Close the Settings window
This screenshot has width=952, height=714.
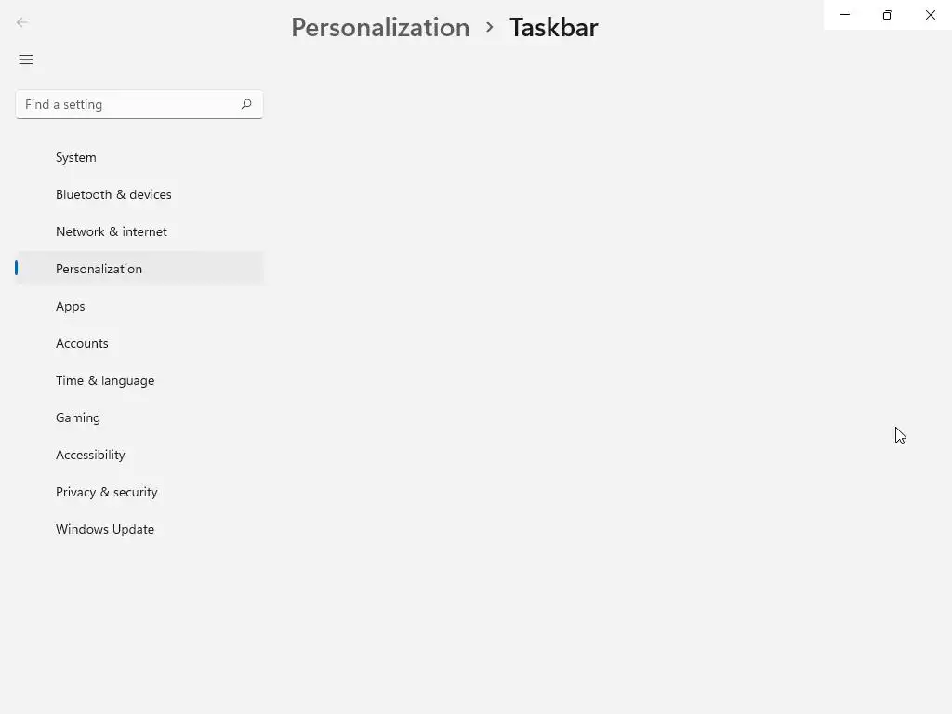[931, 15]
